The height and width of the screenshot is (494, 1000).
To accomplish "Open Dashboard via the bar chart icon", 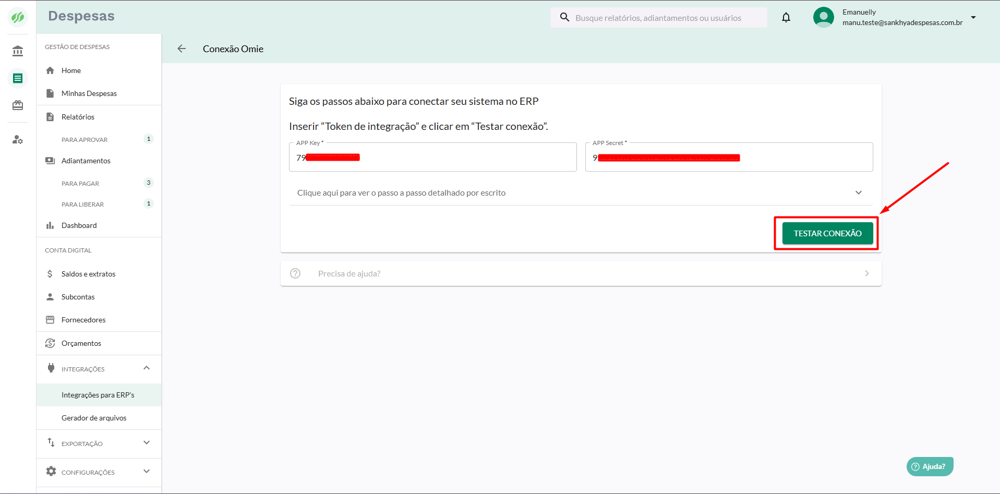I will 50,225.
